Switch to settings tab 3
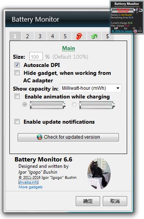The image size is (144, 219). tap(40, 36)
